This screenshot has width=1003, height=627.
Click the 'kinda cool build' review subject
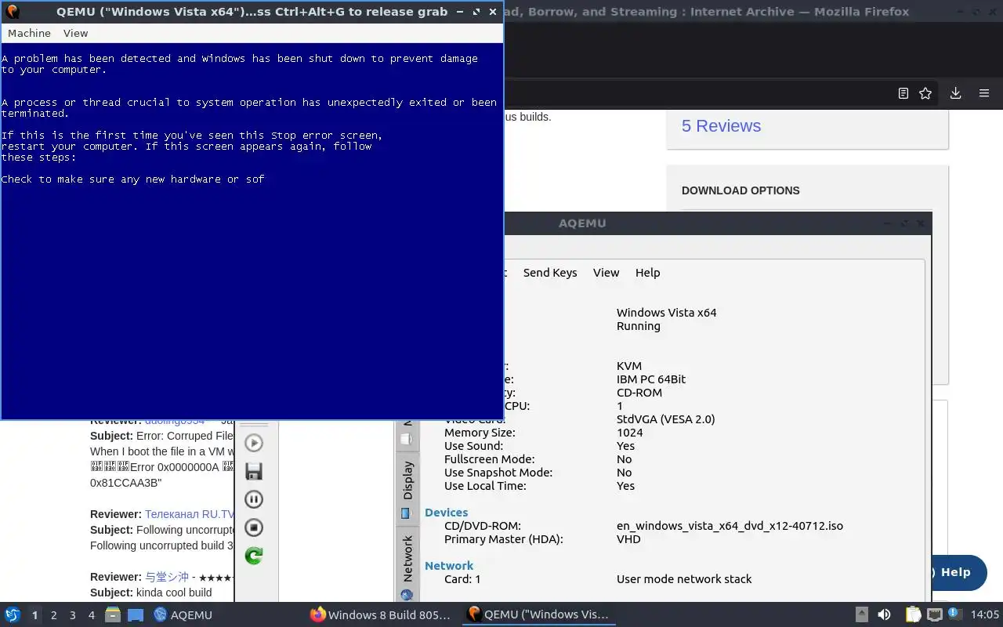pyautogui.click(x=174, y=593)
